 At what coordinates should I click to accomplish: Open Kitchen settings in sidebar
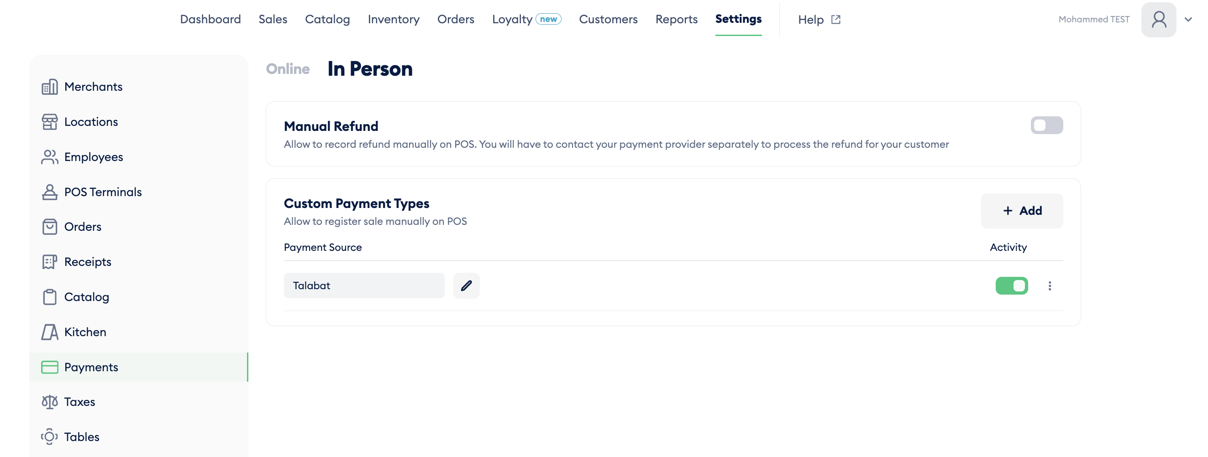tap(85, 332)
